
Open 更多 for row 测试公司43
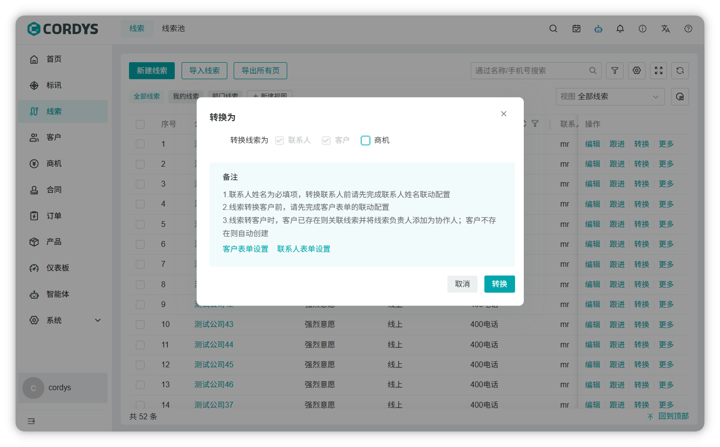pos(666,325)
